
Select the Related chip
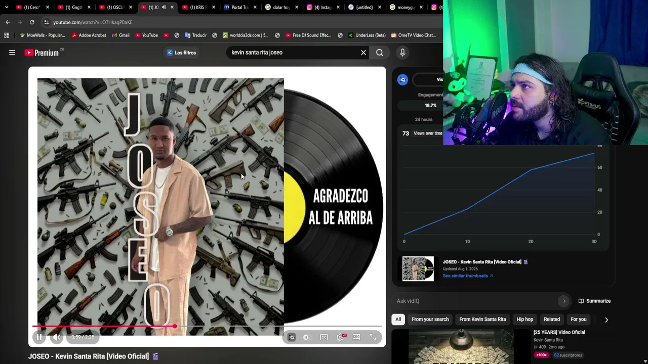(x=552, y=320)
